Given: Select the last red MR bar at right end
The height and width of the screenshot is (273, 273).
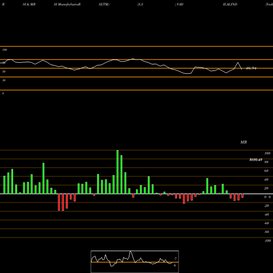Looking at the screenshot, I should tap(242, 195).
